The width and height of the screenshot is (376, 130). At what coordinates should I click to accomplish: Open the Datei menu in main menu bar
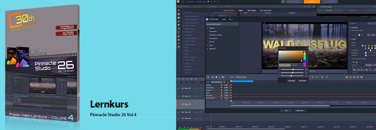pyautogui.click(x=183, y=1)
